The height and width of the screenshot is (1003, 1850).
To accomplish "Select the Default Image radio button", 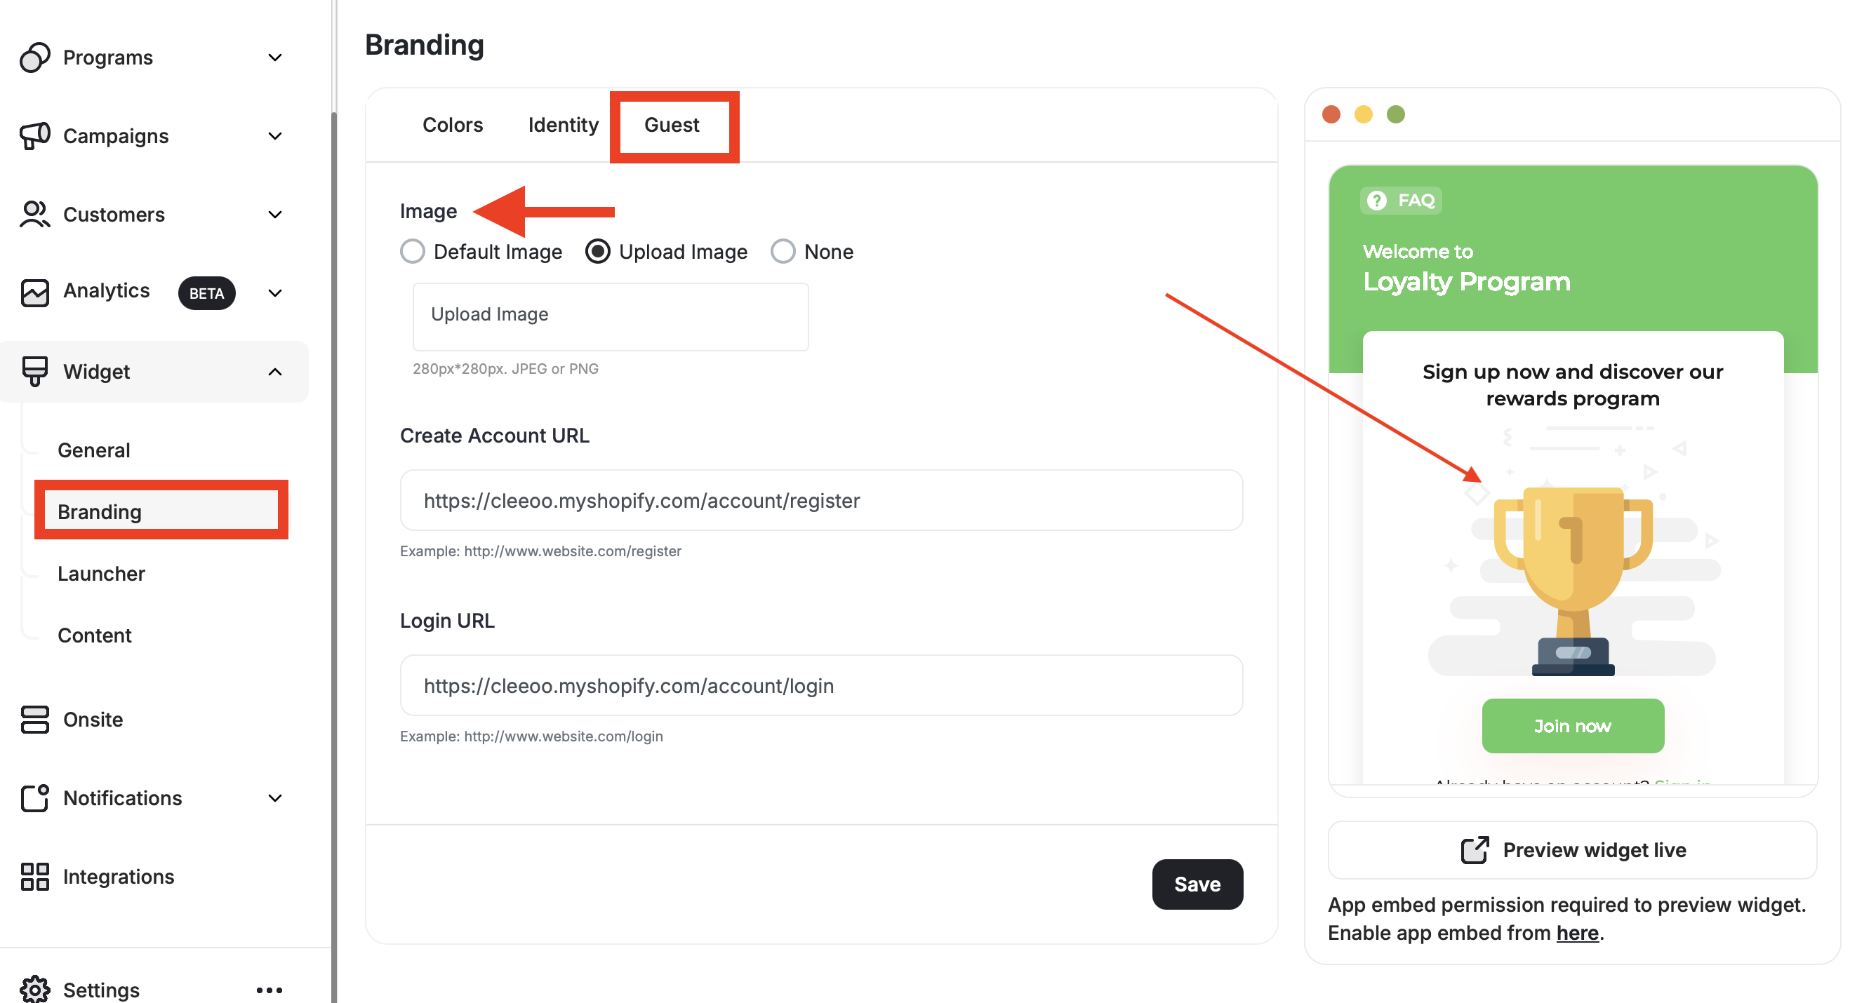I will pyautogui.click(x=412, y=251).
